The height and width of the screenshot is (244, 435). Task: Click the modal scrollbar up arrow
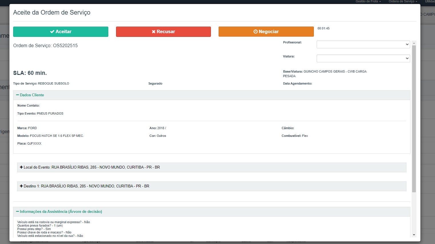(x=414, y=43)
